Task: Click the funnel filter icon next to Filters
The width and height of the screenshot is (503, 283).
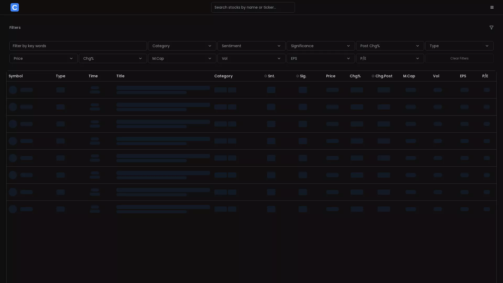Action: click(491, 28)
